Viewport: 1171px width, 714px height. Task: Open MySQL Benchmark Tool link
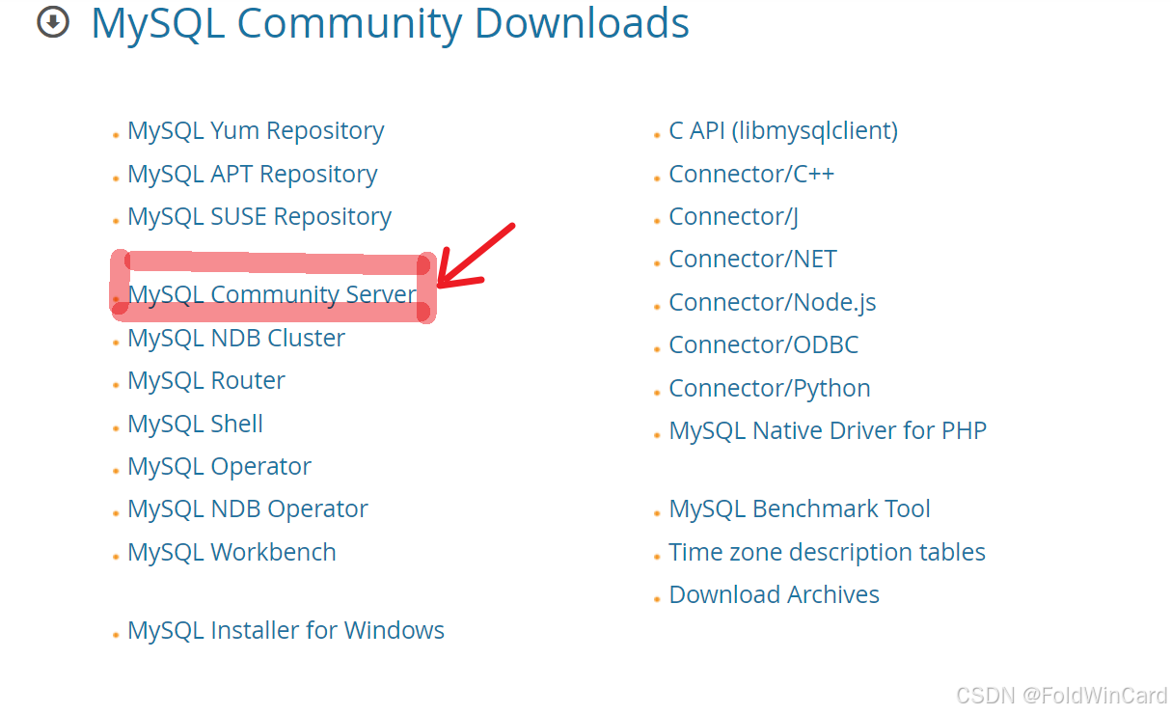click(x=800, y=509)
